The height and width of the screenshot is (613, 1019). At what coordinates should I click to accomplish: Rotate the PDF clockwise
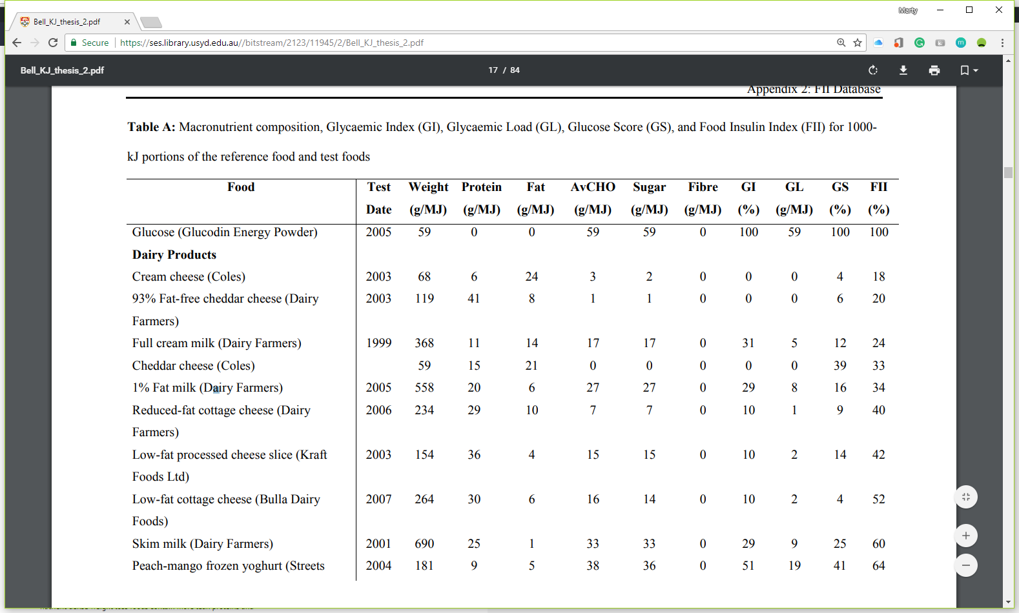(872, 70)
